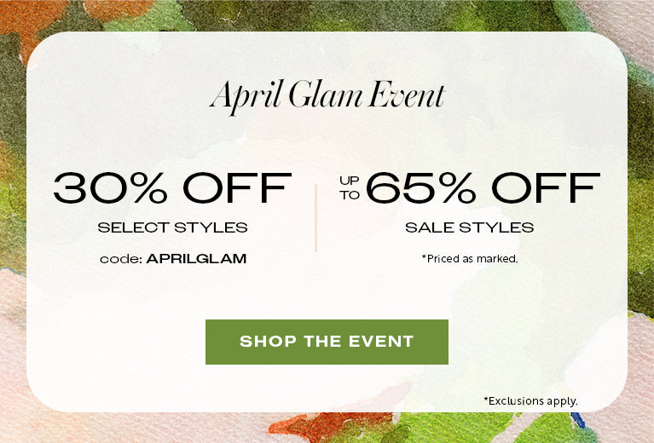The height and width of the screenshot is (443, 654).
Task: Click the April Glam Event heading
Action: point(327,97)
